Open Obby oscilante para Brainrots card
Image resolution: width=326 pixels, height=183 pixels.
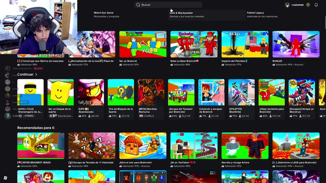[x=271, y=99]
